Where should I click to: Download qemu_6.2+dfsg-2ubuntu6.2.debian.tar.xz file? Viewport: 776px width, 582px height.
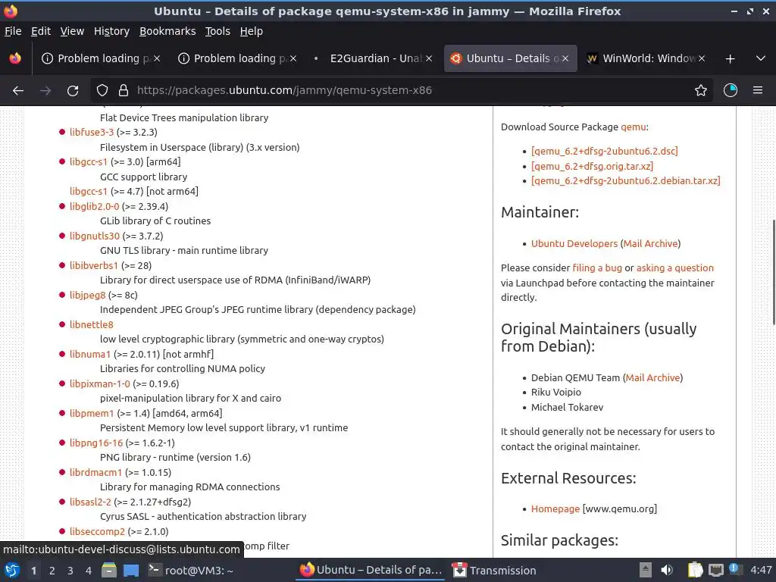click(626, 180)
